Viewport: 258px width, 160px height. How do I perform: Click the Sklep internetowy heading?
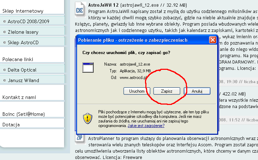pyautogui.click(x=23, y=11)
